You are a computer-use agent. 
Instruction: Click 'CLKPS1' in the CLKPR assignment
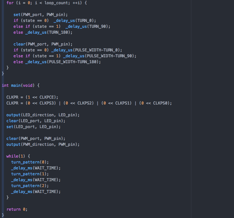[122, 103]
